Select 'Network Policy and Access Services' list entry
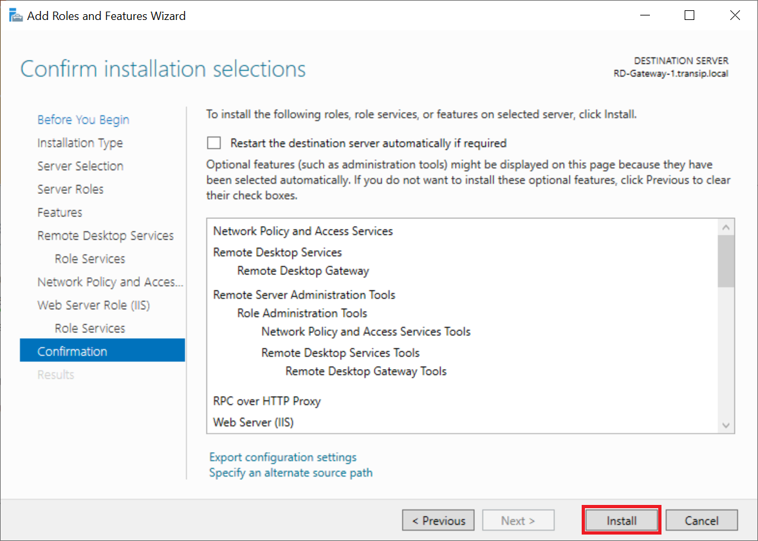The height and width of the screenshot is (541, 758). [x=303, y=231]
